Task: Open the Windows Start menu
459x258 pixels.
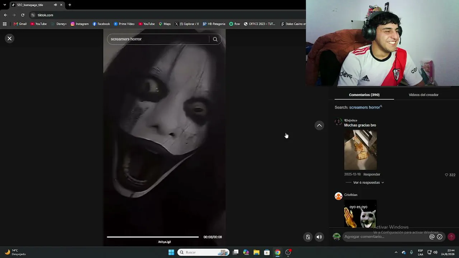Action: pyautogui.click(x=171, y=252)
